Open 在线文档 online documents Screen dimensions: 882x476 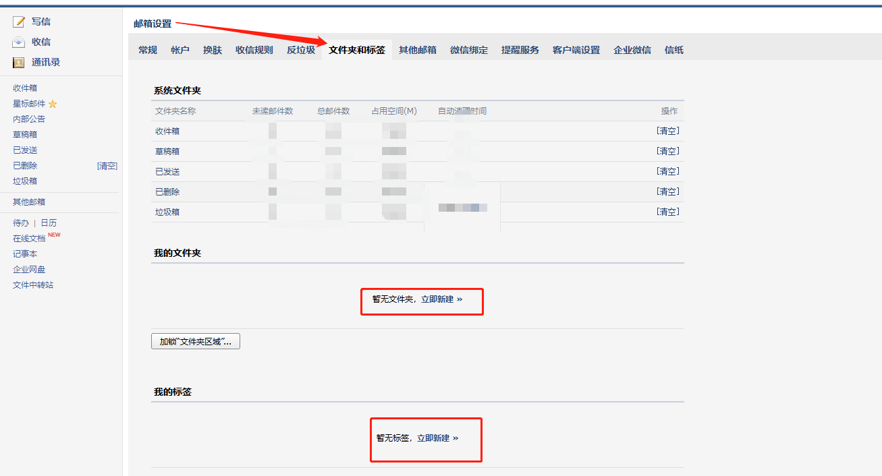29,239
